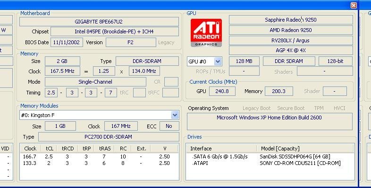Click the Legacy Boot indicator
Viewport: 371px width, 188px height.
(256, 108)
